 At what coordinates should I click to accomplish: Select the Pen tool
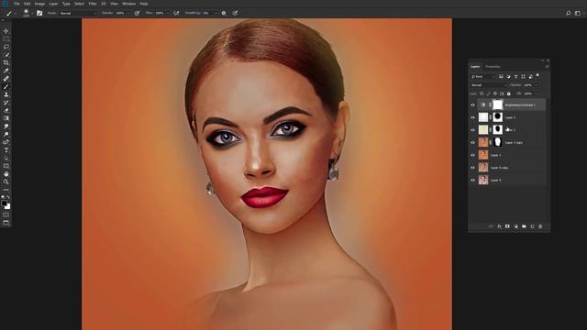(x=6, y=142)
